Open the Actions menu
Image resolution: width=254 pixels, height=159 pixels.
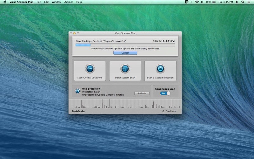pyautogui.click(x=69, y=2)
